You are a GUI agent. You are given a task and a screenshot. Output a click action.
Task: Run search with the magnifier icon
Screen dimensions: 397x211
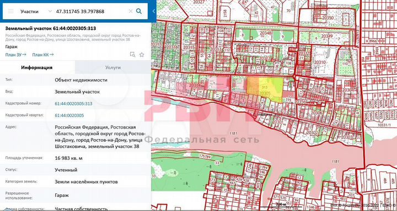click(139, 11)
